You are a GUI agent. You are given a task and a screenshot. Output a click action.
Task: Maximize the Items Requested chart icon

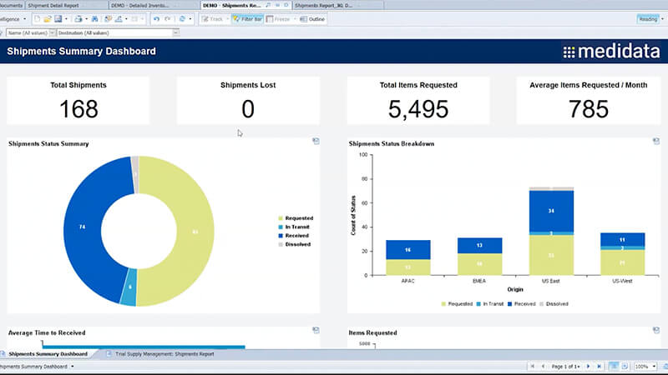pos(656,330)
